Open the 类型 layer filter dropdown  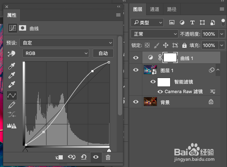147,23
